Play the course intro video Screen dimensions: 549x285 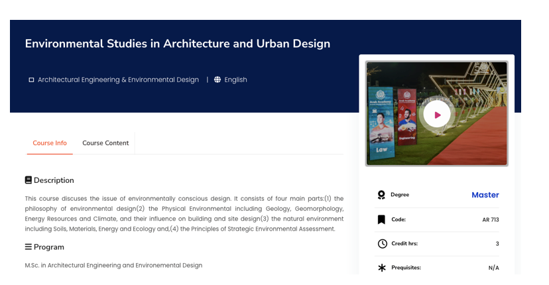click(436, 115)
